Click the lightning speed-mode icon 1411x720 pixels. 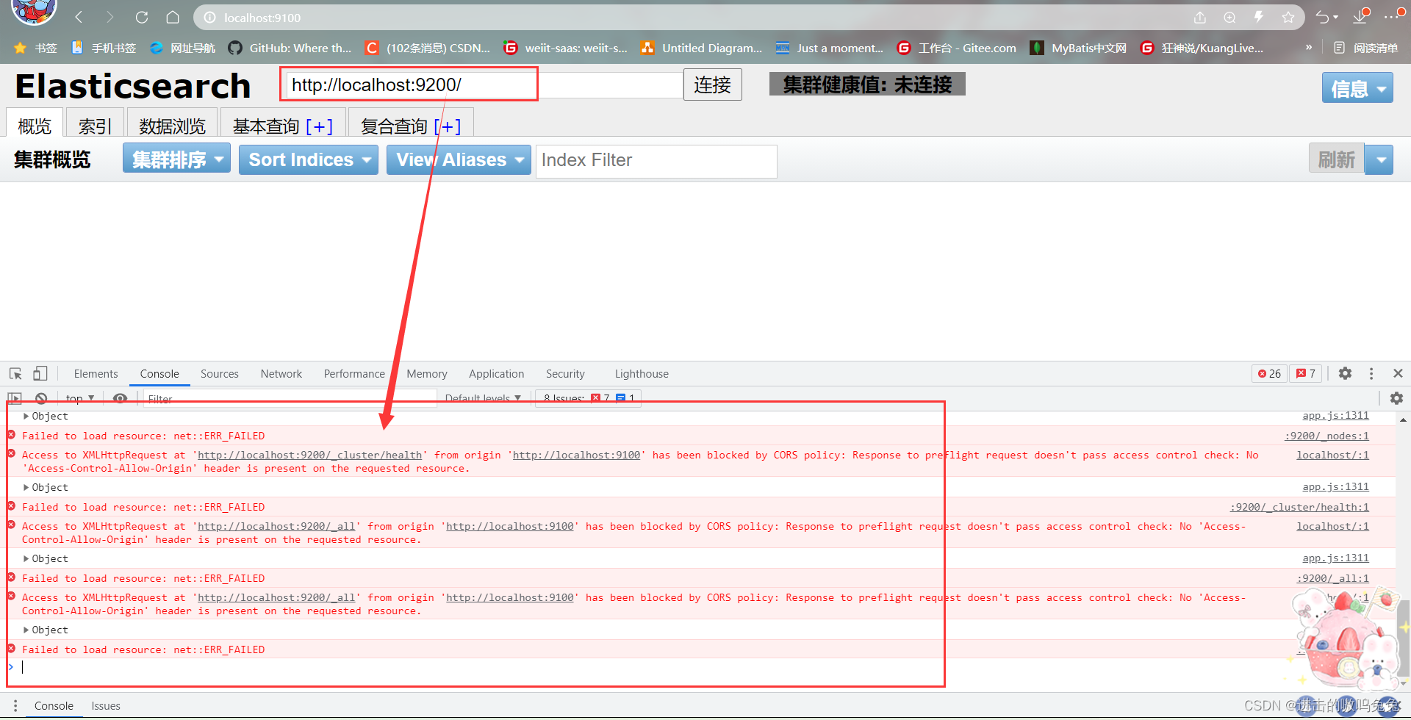[1259, 17]
